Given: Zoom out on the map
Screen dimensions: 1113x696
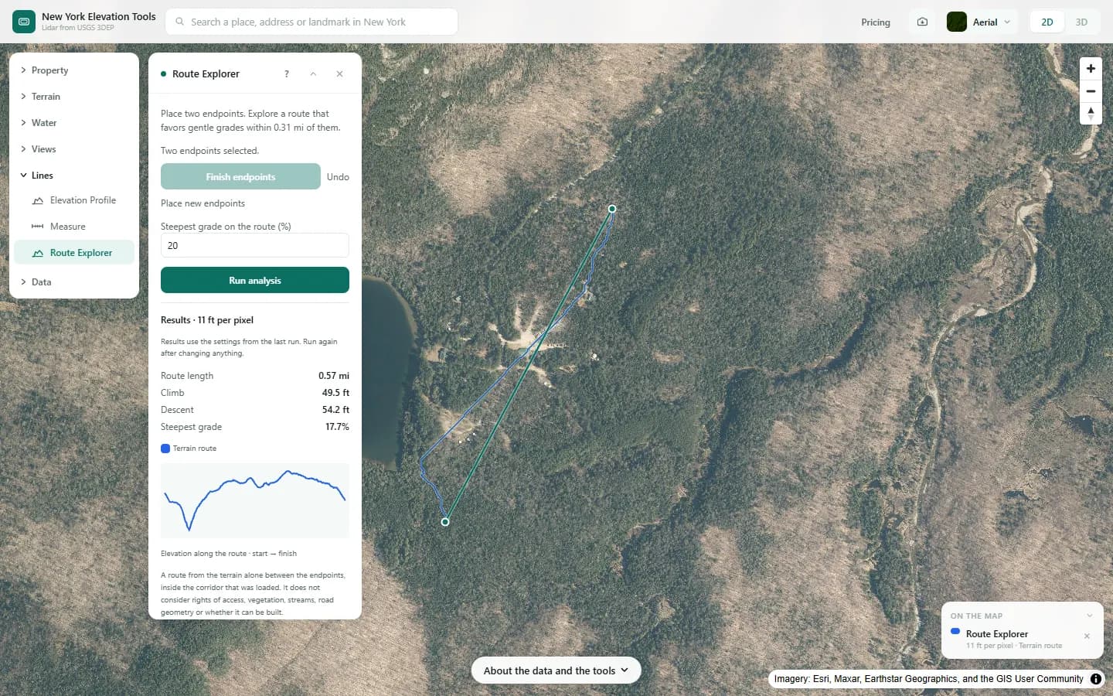Looking at the screenshot, I should click(1091, 91).
